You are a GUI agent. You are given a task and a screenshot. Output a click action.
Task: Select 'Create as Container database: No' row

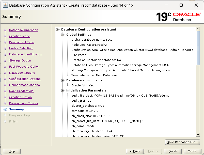[96, 60]
